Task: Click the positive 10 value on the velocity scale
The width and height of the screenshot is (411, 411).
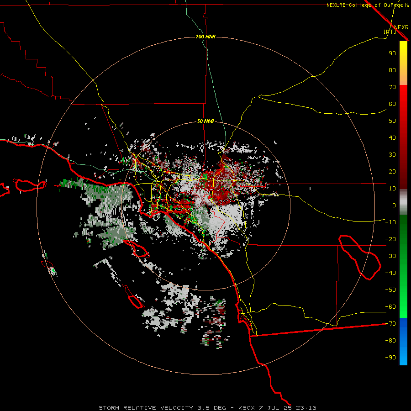Action: (x=392, y=189)
